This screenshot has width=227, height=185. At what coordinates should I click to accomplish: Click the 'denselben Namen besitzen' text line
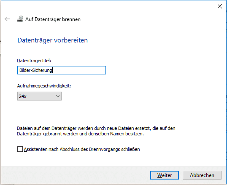point(80,134)
